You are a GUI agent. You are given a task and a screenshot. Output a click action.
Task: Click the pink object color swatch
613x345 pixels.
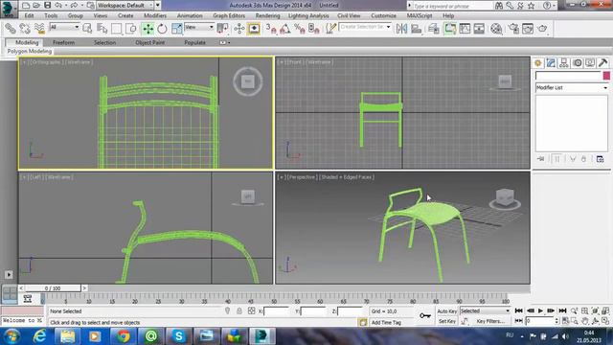(x=606, y=76)
